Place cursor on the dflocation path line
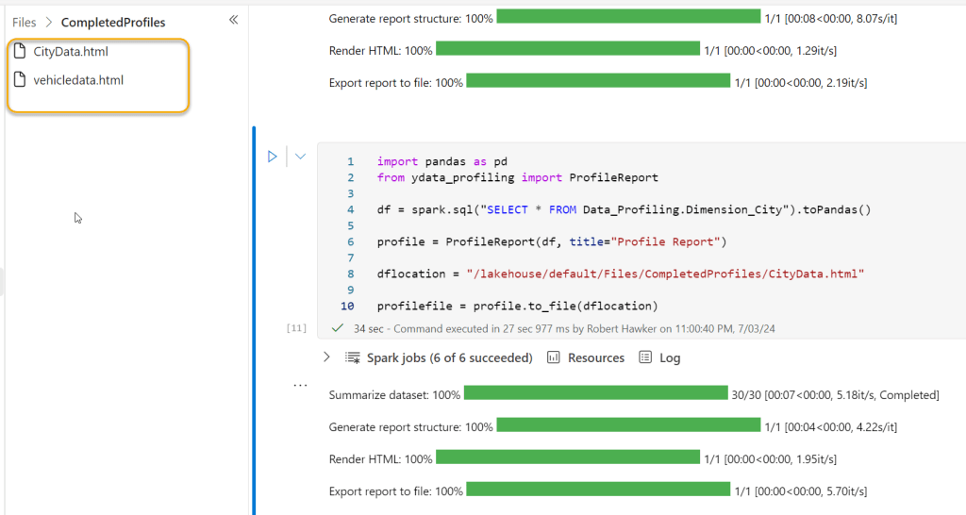Image resolution: width=966 pixels, height=515 pixels. coord(620,274)
